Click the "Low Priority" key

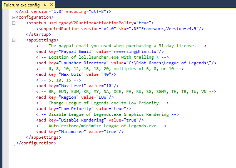[x=76, y=109]
